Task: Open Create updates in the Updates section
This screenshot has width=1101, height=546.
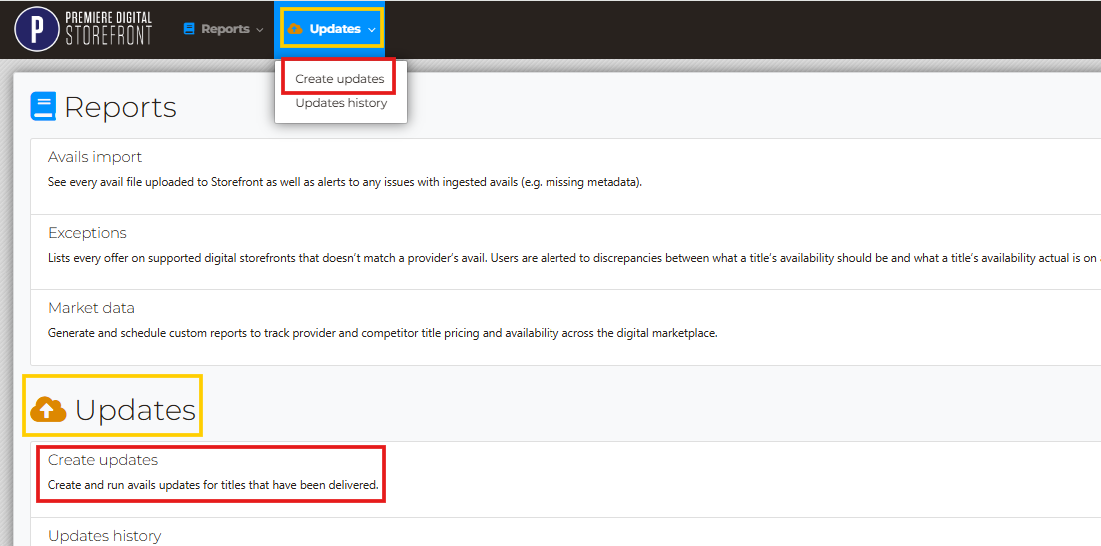Action: (103, 460)
